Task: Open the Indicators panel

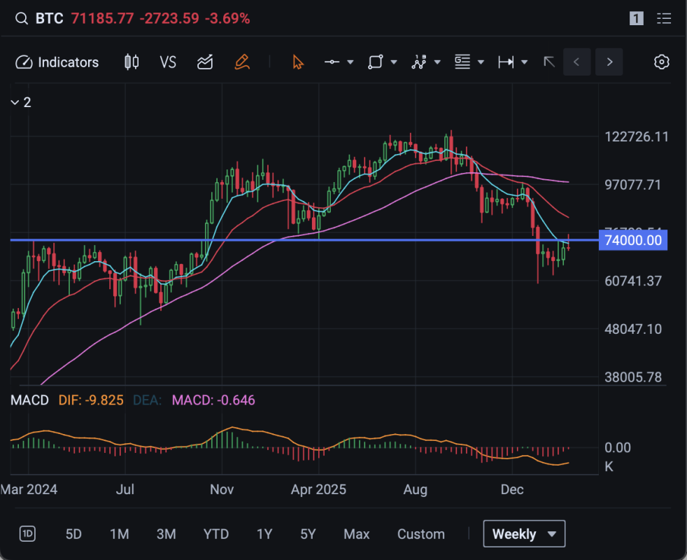Action: point(57,62)
